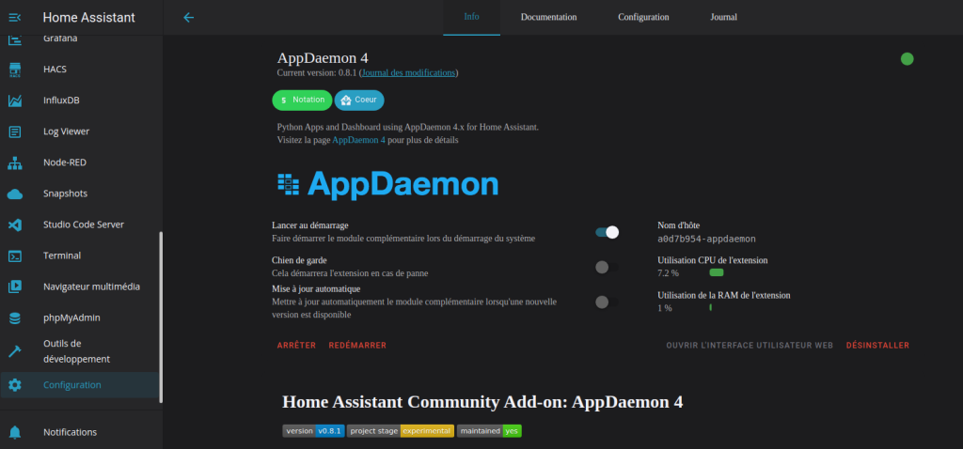
Task: Click the sidebar scrollbar
Action: [x=161, y=317]
